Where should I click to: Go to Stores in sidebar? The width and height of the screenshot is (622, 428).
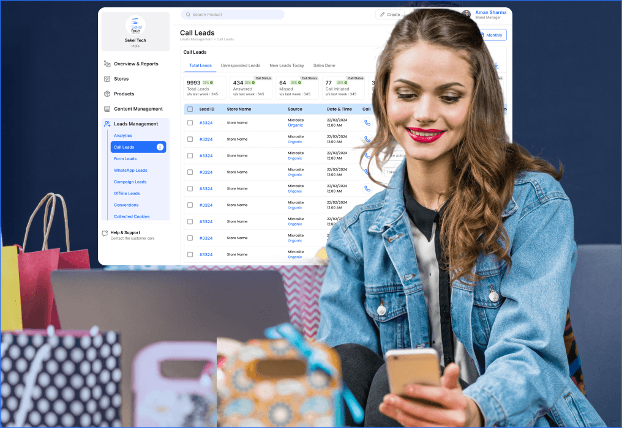121,79
